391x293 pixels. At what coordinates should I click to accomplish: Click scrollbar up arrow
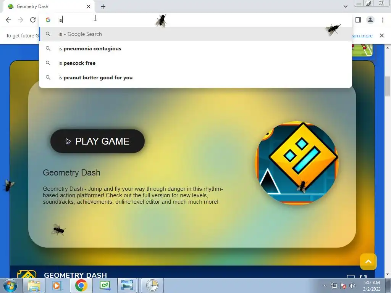click(x=388, y=47)
